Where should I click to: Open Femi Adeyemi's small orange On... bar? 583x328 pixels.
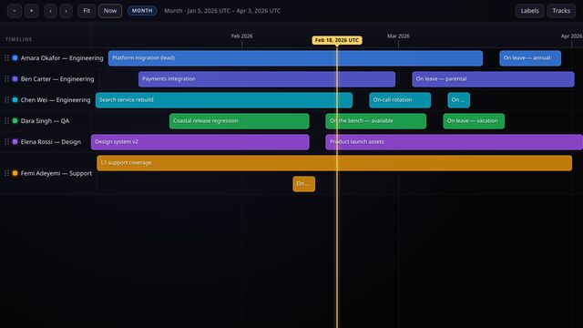[x=303, y=184]
